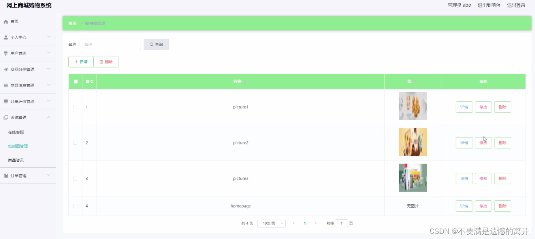Open the 10条/页 page size dropdown

(271, 224)
